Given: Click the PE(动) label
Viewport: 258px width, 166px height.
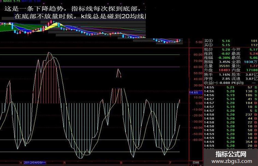Looking at the screenshot, I should pos(238,83).
